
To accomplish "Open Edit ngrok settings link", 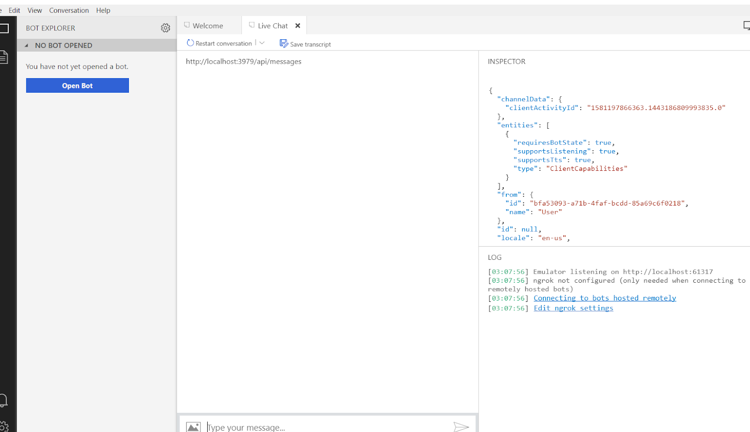I will point(573,308).
